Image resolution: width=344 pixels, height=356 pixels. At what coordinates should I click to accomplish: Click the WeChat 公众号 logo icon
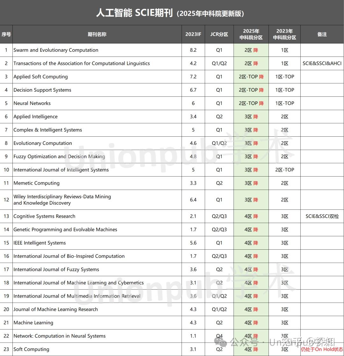[x=220, y=342]
